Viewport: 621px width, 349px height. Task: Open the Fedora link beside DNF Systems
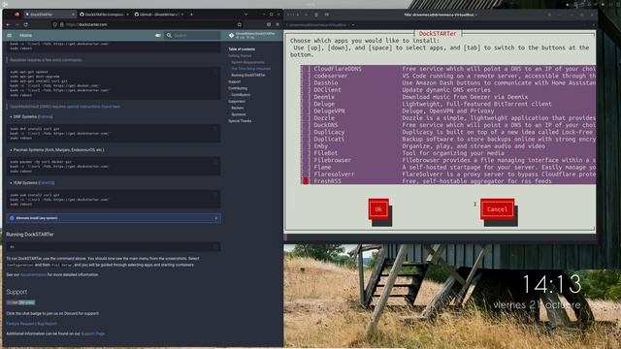46,116
